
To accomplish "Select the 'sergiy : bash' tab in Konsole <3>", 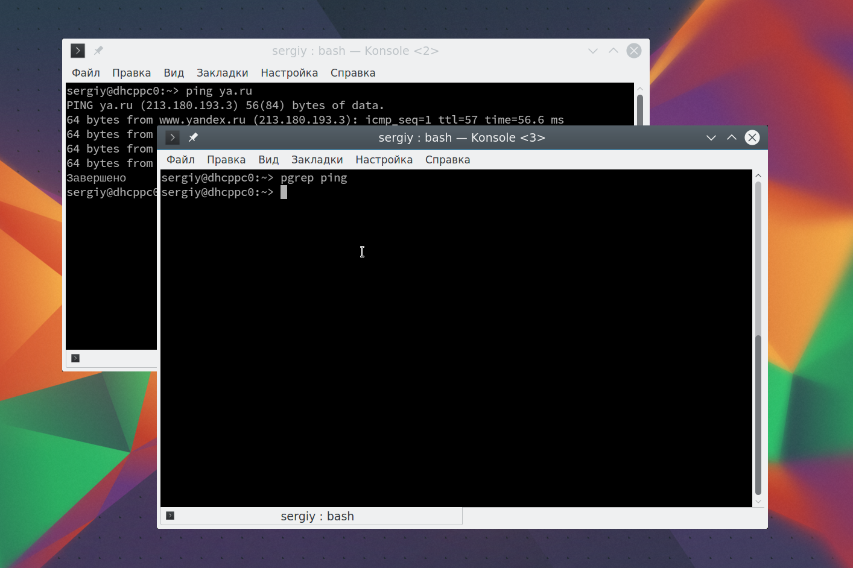I will 311,516.
